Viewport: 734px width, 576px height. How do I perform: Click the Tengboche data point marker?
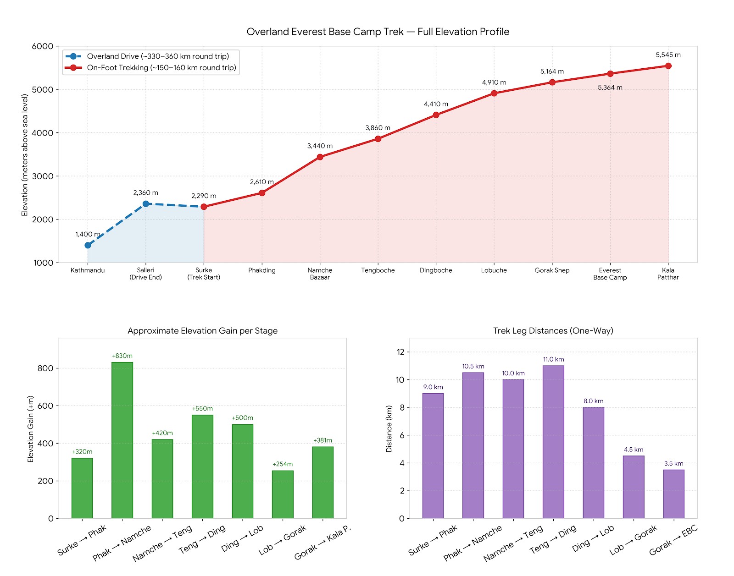pos(378,139)
